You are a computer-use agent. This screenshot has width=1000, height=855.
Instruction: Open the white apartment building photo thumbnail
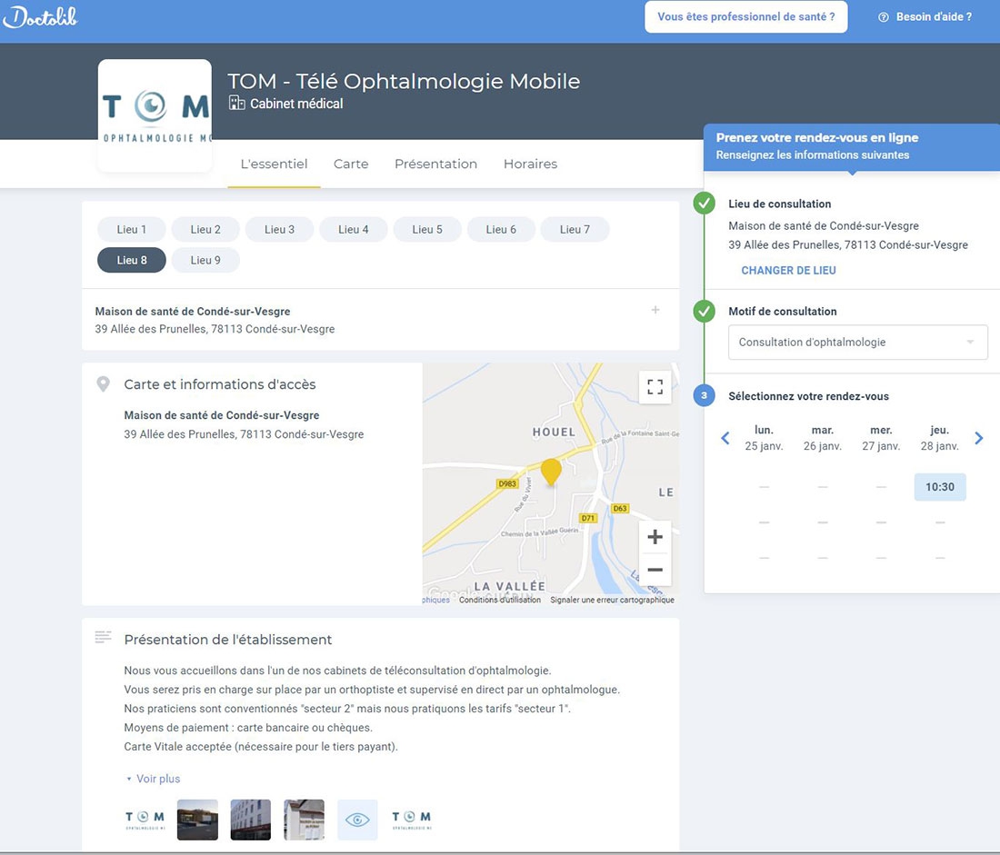click(251, 820)
